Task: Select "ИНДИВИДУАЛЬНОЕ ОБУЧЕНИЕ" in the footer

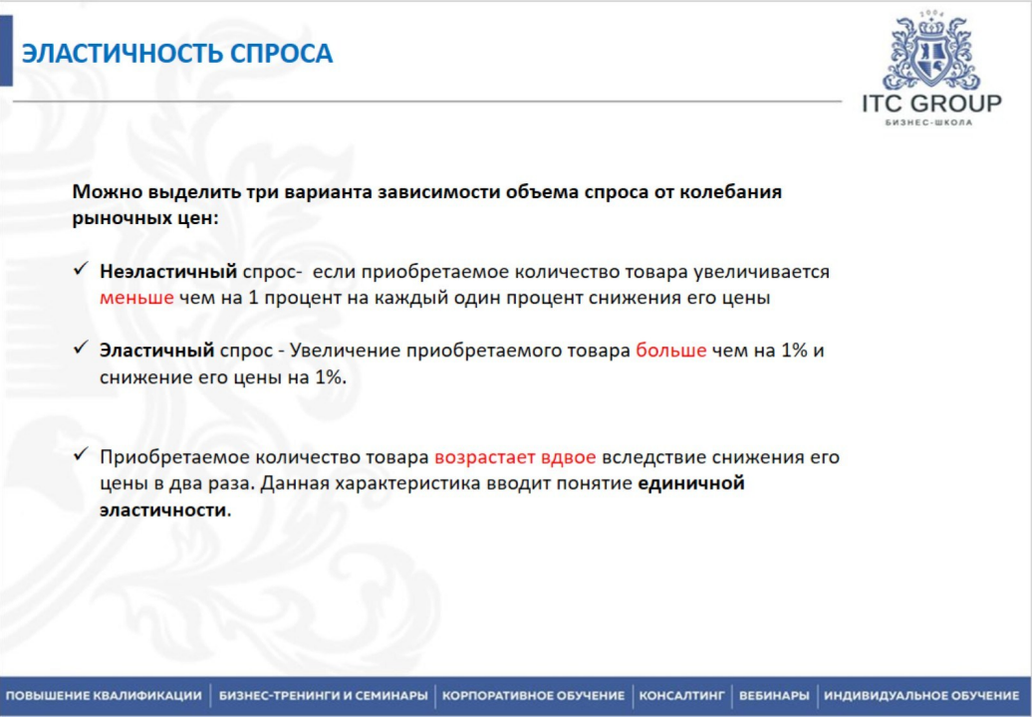Action: [x=921, y=695]
